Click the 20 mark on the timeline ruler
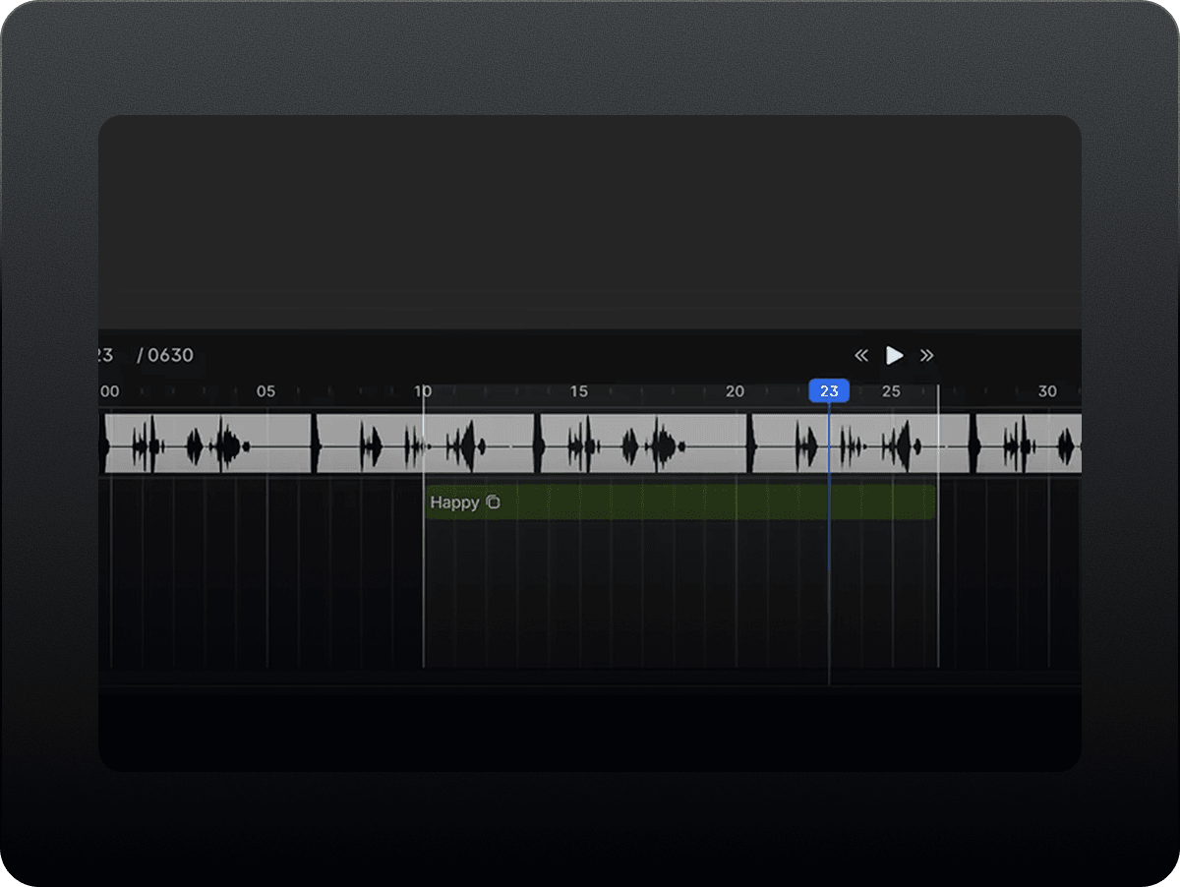The height and width of the screenshot is (887, 1180). click(735, 391)
